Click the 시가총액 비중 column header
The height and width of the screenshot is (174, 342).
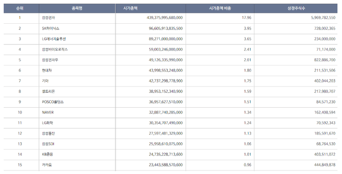[x=220, y=8]
